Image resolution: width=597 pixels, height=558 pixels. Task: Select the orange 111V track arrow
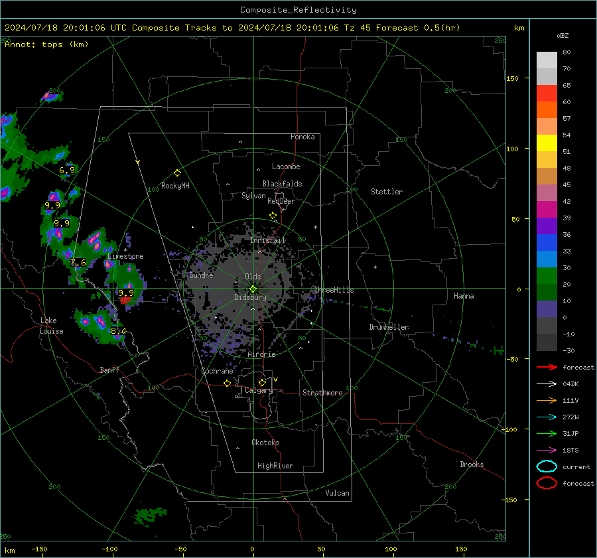tap(547, 400)
